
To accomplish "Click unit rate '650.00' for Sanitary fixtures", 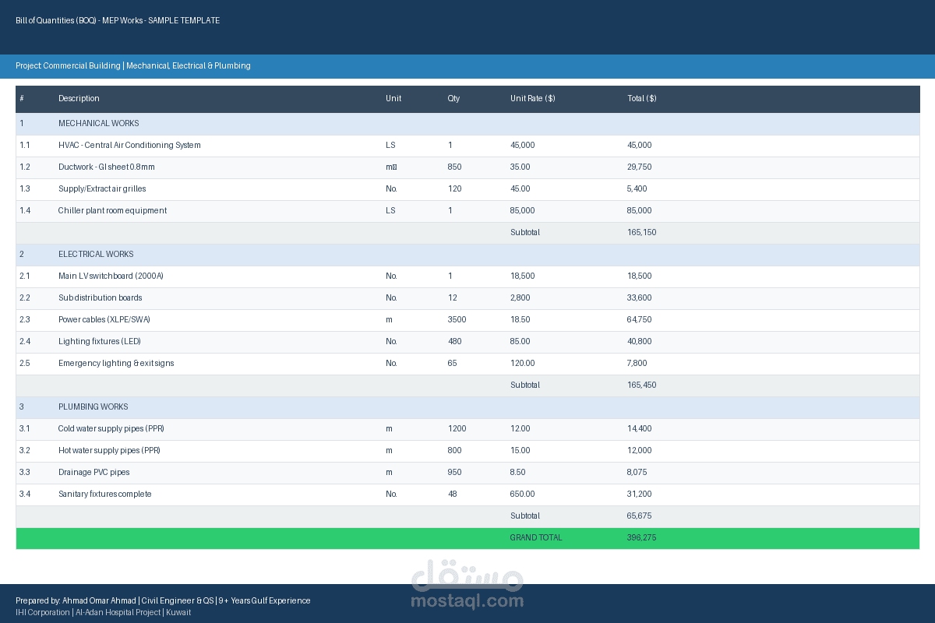I will pyautogui.click(x=523, y=495).
